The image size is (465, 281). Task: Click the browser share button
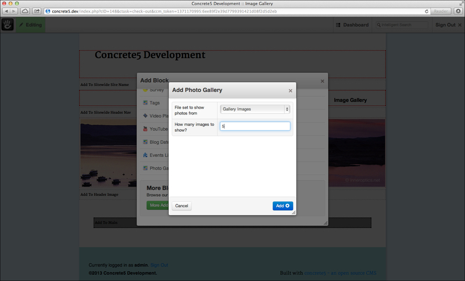(37, 11)
